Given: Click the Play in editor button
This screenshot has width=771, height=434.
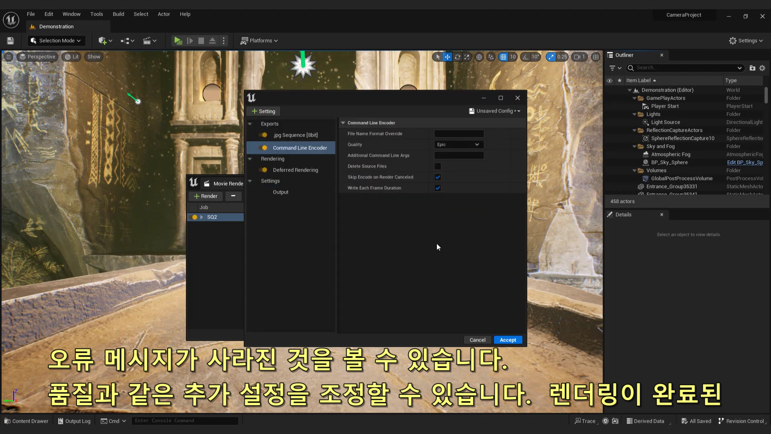Looking at the screenshot, I should tap(177, 41).
